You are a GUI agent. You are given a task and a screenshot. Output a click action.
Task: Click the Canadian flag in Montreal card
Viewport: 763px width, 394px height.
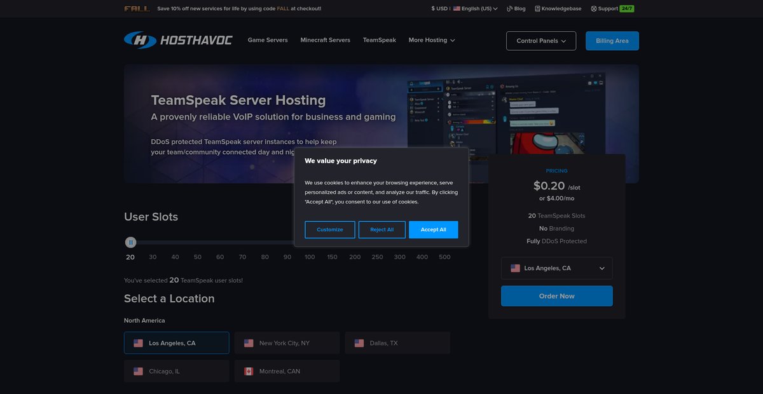click(x=249, y=371)
